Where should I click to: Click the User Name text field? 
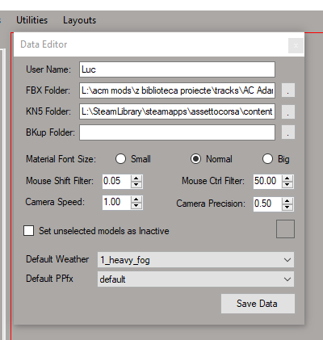pos(177,69)
